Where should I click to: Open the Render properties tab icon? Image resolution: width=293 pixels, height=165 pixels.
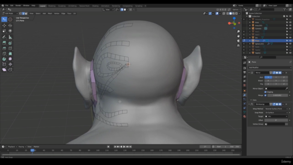[244, 68]
